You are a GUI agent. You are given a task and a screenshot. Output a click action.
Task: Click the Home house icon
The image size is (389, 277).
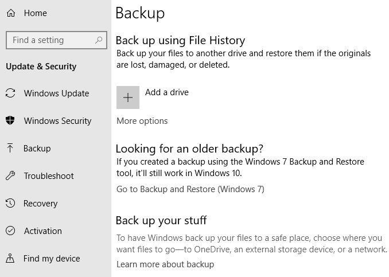(11, 13)
